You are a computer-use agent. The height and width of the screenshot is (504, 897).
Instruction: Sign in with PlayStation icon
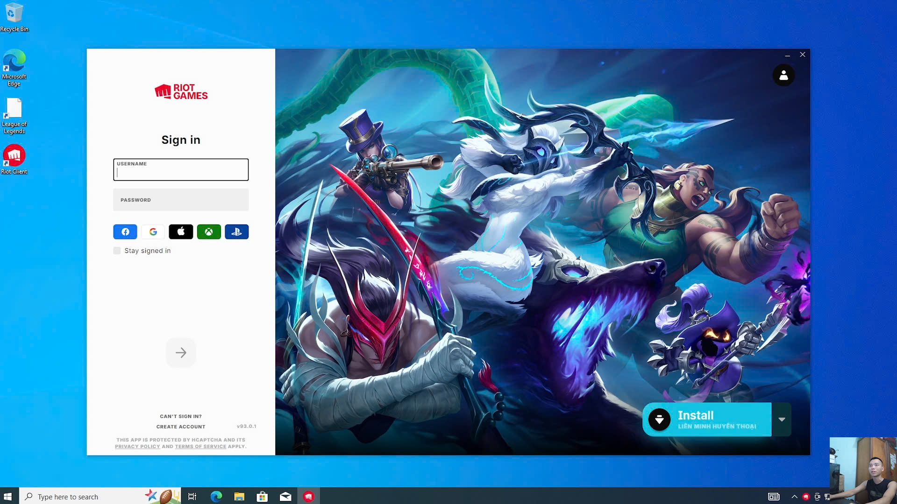[236, 232]
